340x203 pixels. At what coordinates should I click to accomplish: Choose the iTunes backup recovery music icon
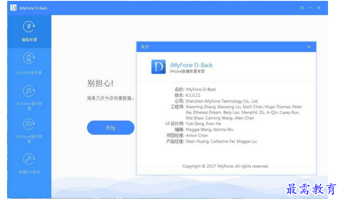(29, 91)
